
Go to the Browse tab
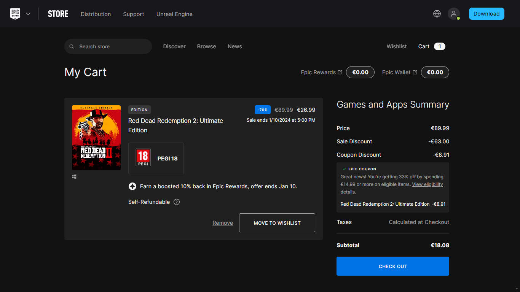pyautogui.click(x=207, y=46)
